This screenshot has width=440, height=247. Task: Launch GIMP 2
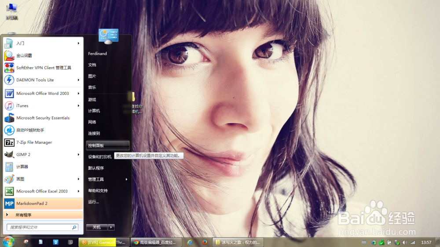coord(43,154)
